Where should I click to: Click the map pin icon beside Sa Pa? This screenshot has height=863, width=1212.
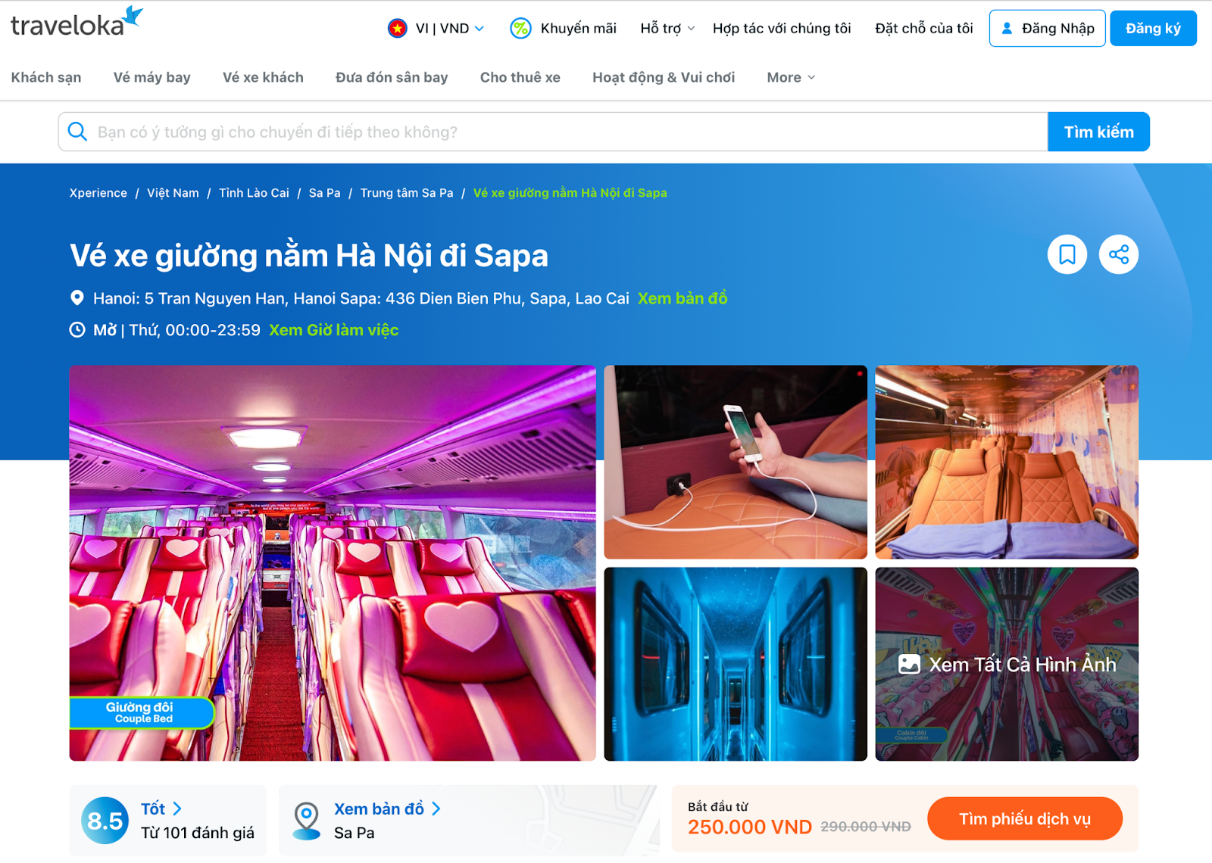[x=307, y=820]
